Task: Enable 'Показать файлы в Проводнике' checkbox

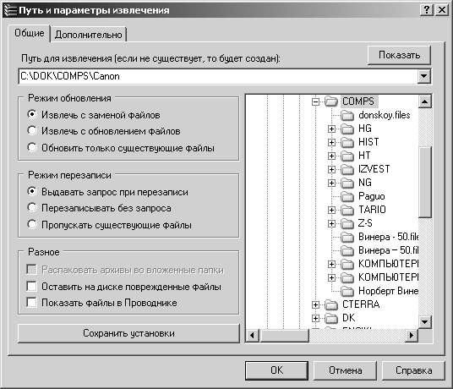Action: (31, 303)
